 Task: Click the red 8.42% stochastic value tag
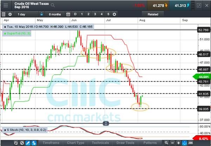[x=202, y=138]
